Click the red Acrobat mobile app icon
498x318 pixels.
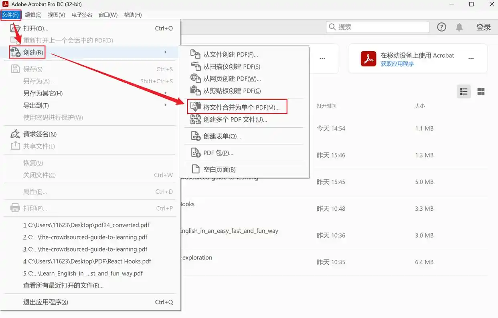(x=368, y=59)
